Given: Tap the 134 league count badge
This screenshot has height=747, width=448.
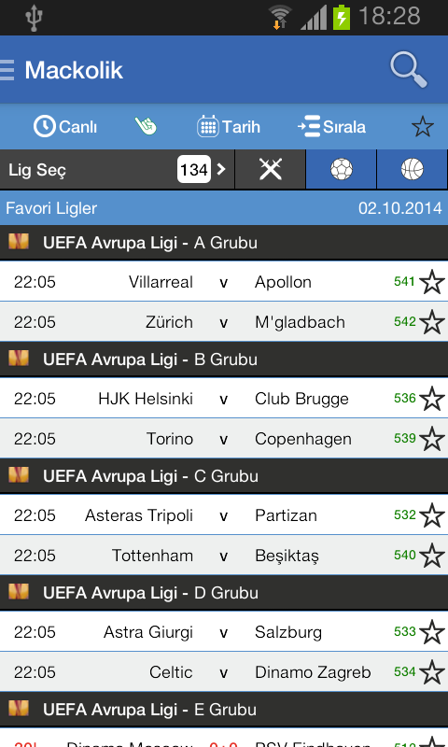Looking at the screenshot, I should pyautogui.click(x=194, y=169).
